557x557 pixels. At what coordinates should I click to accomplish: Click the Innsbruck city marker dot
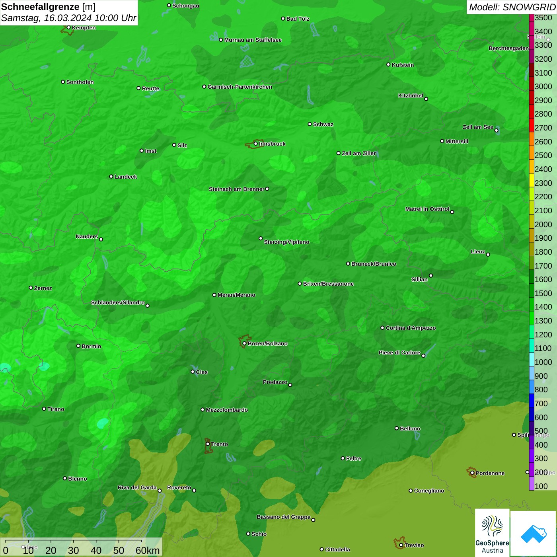pyautogui.click(x=255, y=144)
